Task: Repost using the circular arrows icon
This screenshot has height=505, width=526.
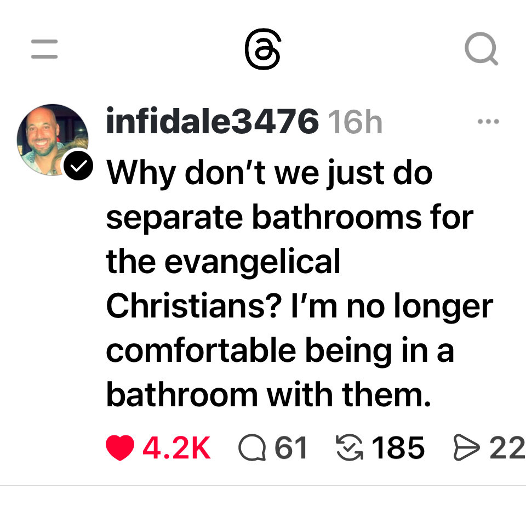Action: pyautogui.click(x=350, y=447)
